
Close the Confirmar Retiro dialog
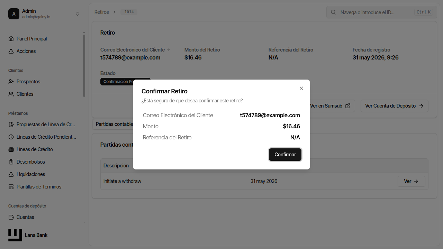(x=301, y=88)
